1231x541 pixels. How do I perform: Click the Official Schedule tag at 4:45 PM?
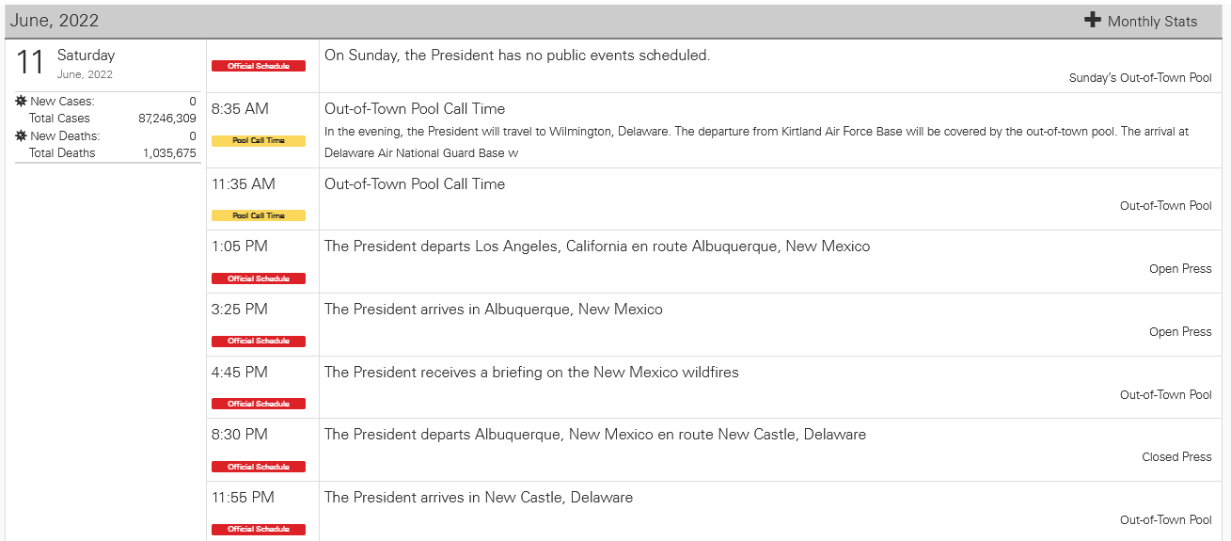(259, 404)
